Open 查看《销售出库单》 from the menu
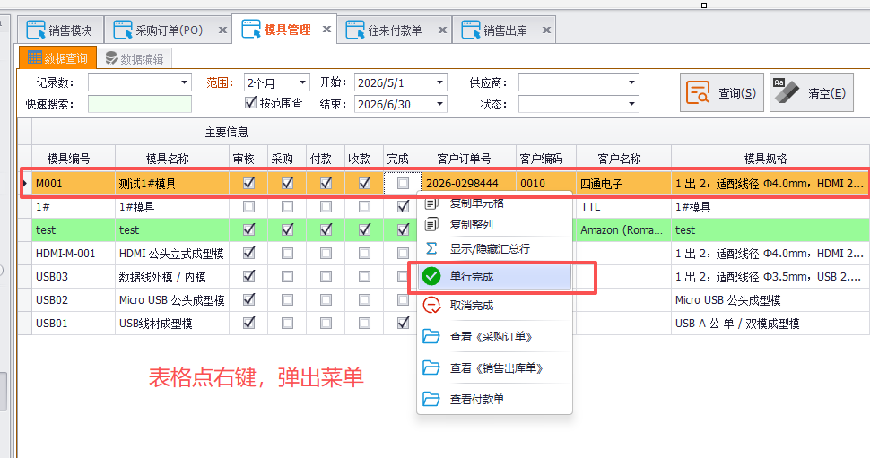Screen dimensions: 870x458 tap(495, 367)
